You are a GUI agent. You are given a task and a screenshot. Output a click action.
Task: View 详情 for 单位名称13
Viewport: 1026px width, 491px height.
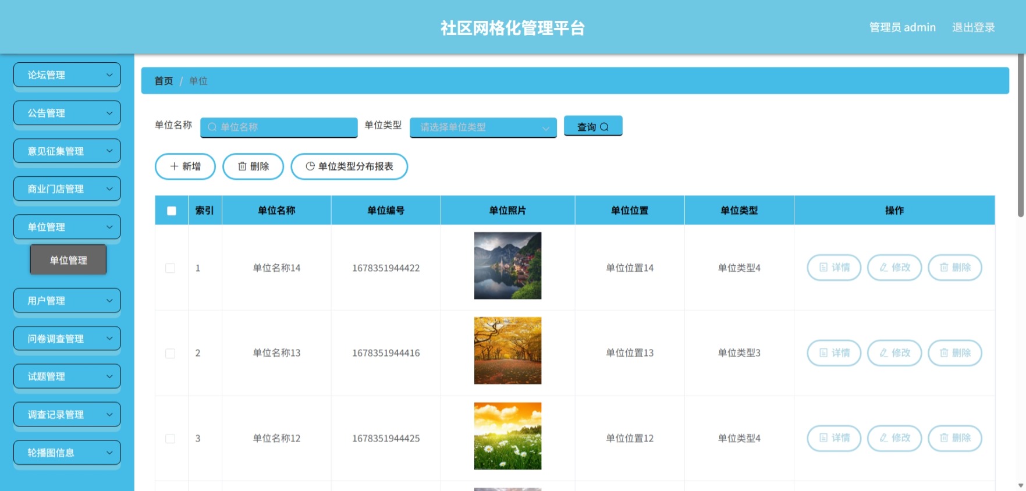pos(834,353)
